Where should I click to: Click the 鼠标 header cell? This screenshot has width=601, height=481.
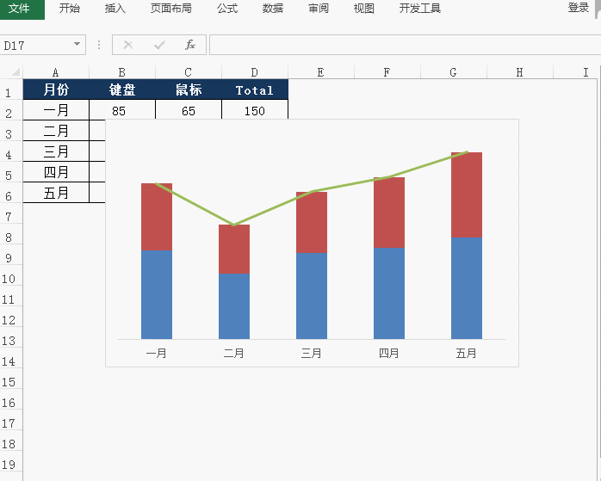(189, 89)
